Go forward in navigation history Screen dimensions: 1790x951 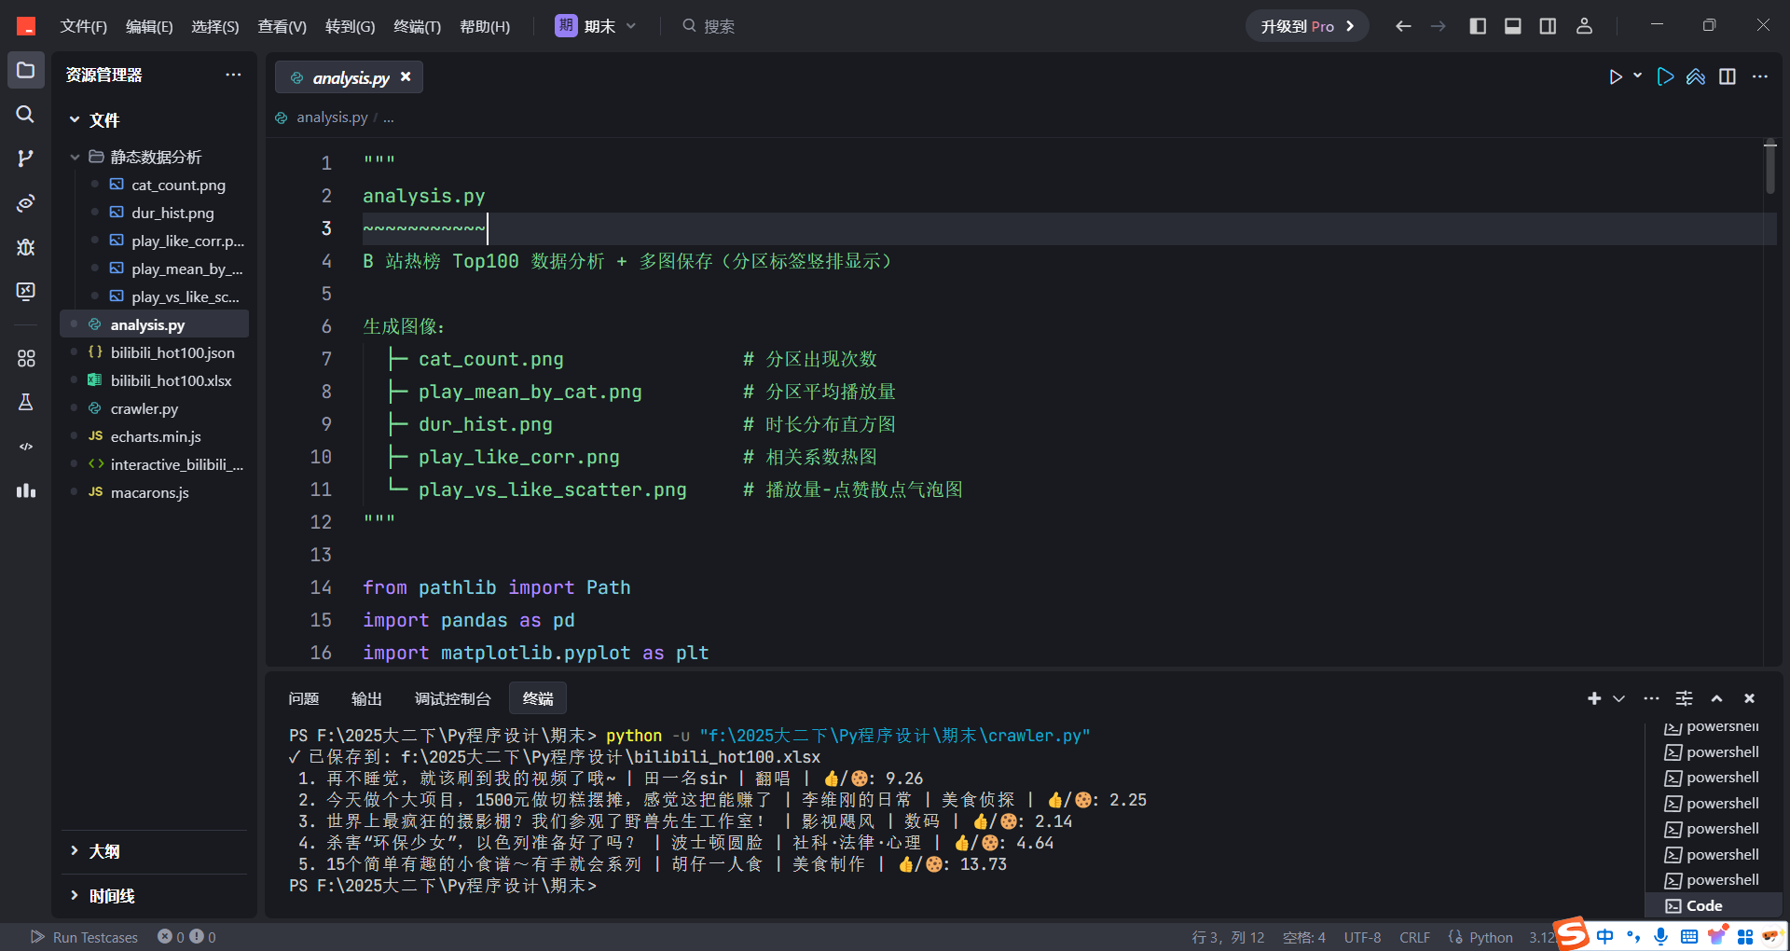pyautogui.click(x=1439, y=26)
